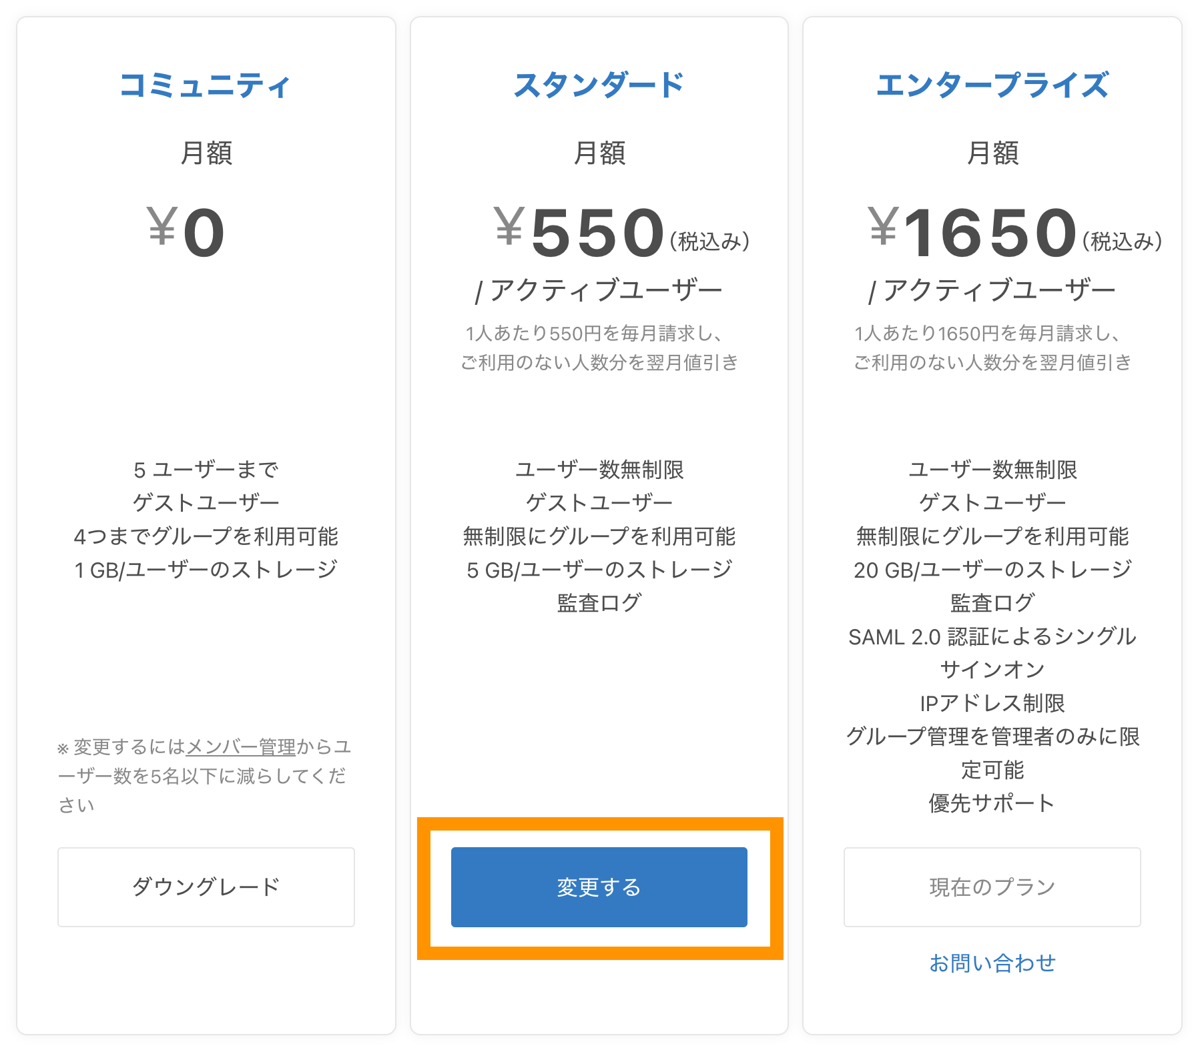Viewport: 1204px width, 1054px height.
Task: Click 1人あたり550円を毎月請求し billing note
Action: [594, 333]
